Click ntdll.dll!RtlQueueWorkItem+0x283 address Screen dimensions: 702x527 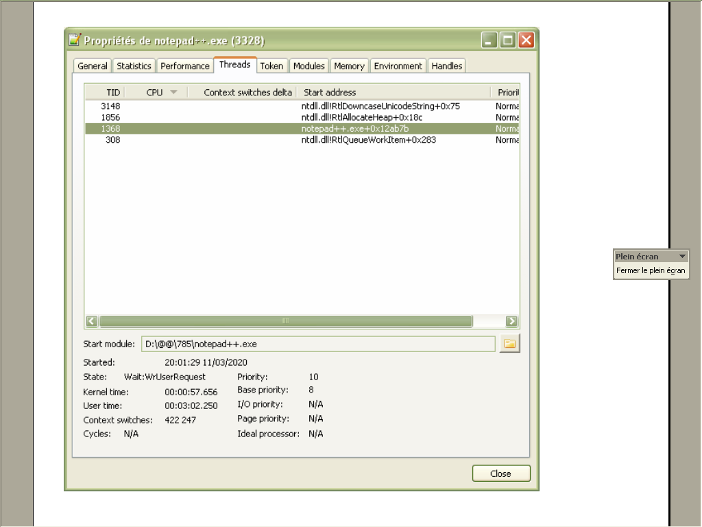(368, 140)
